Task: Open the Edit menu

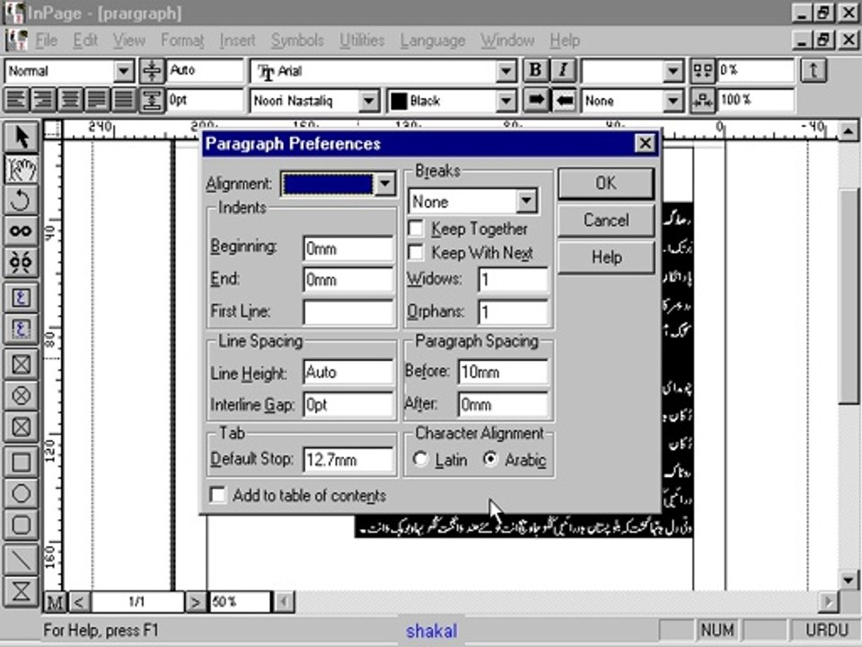Action: pyautogui.click(x=85, y=40)
